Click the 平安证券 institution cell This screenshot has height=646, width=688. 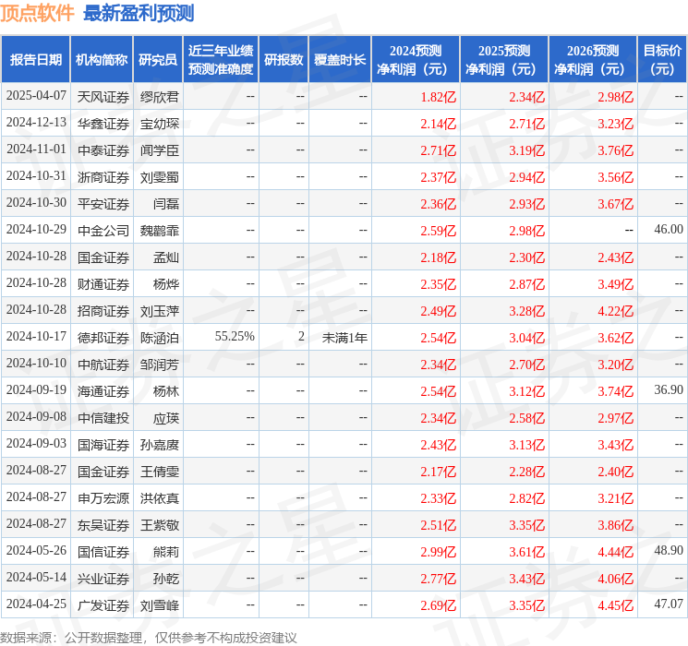103,204
